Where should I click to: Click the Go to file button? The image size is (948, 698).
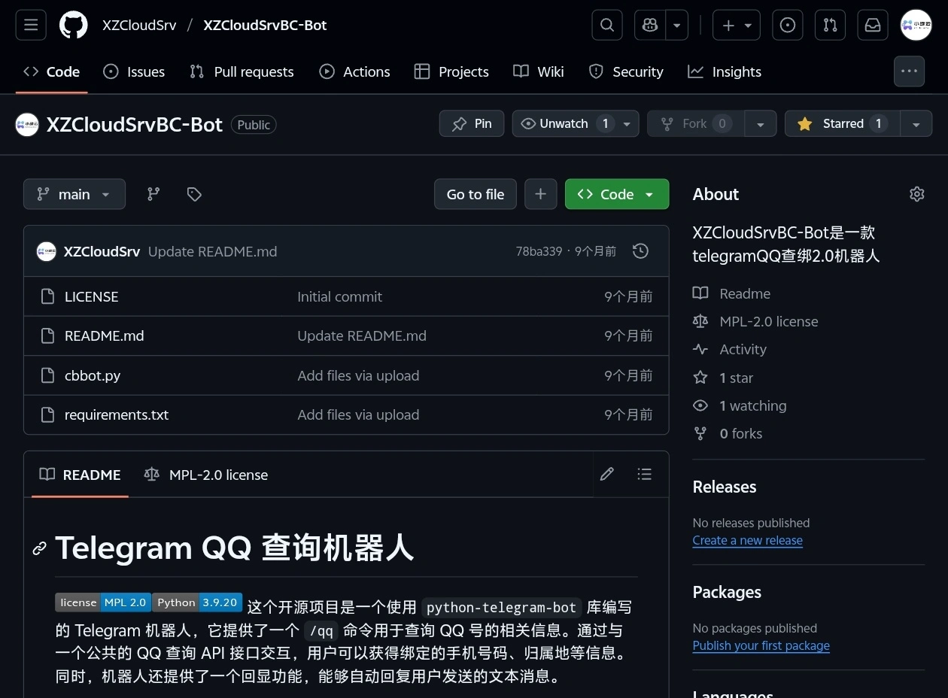click(x=475, y=194)
